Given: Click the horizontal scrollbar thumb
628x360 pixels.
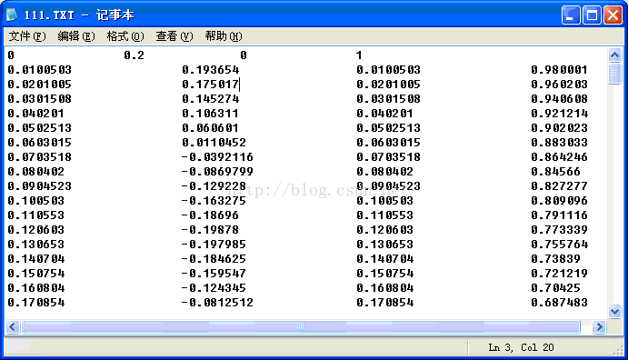Looking at the screenshot, I should click(301, 327).
